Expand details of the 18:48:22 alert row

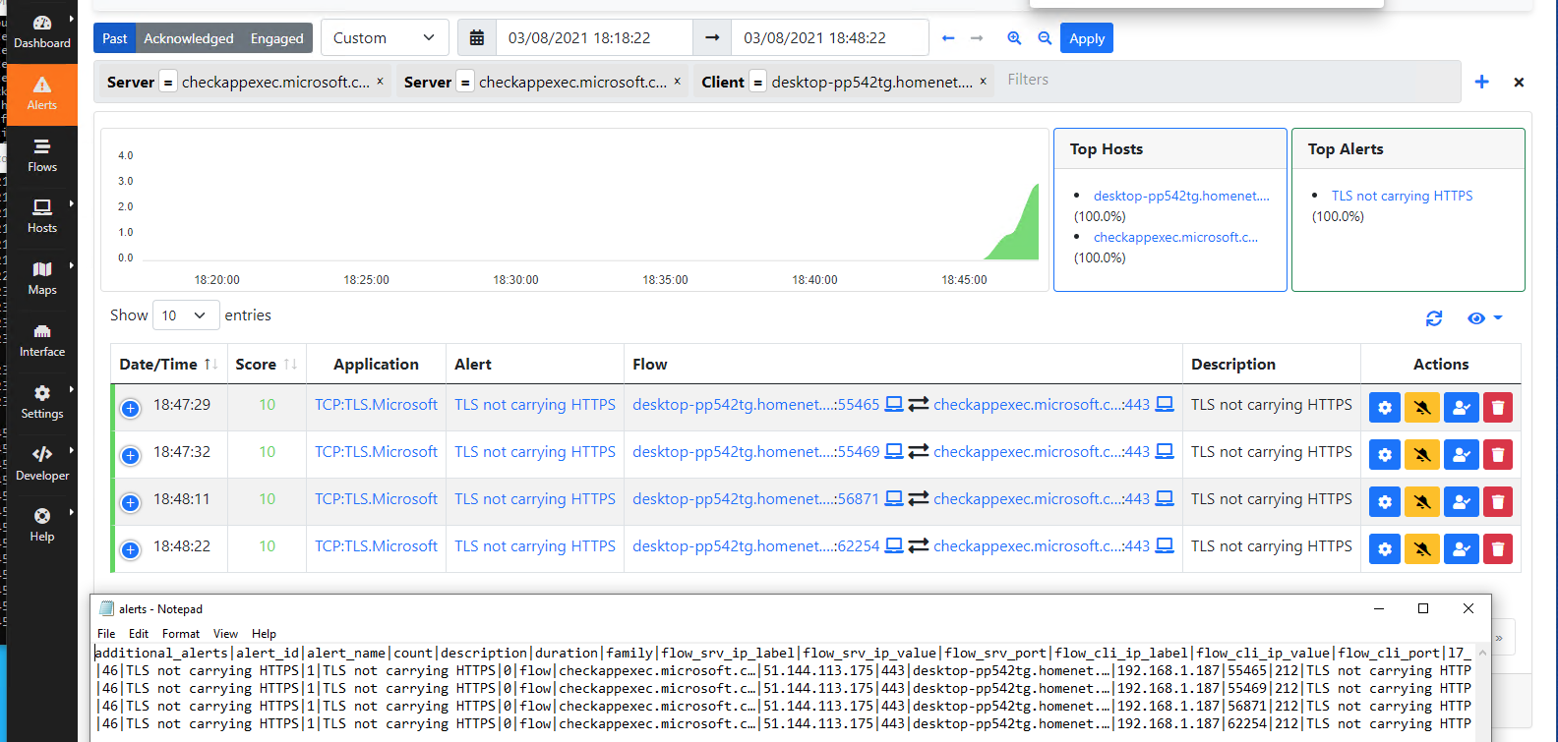coord(130,549)
